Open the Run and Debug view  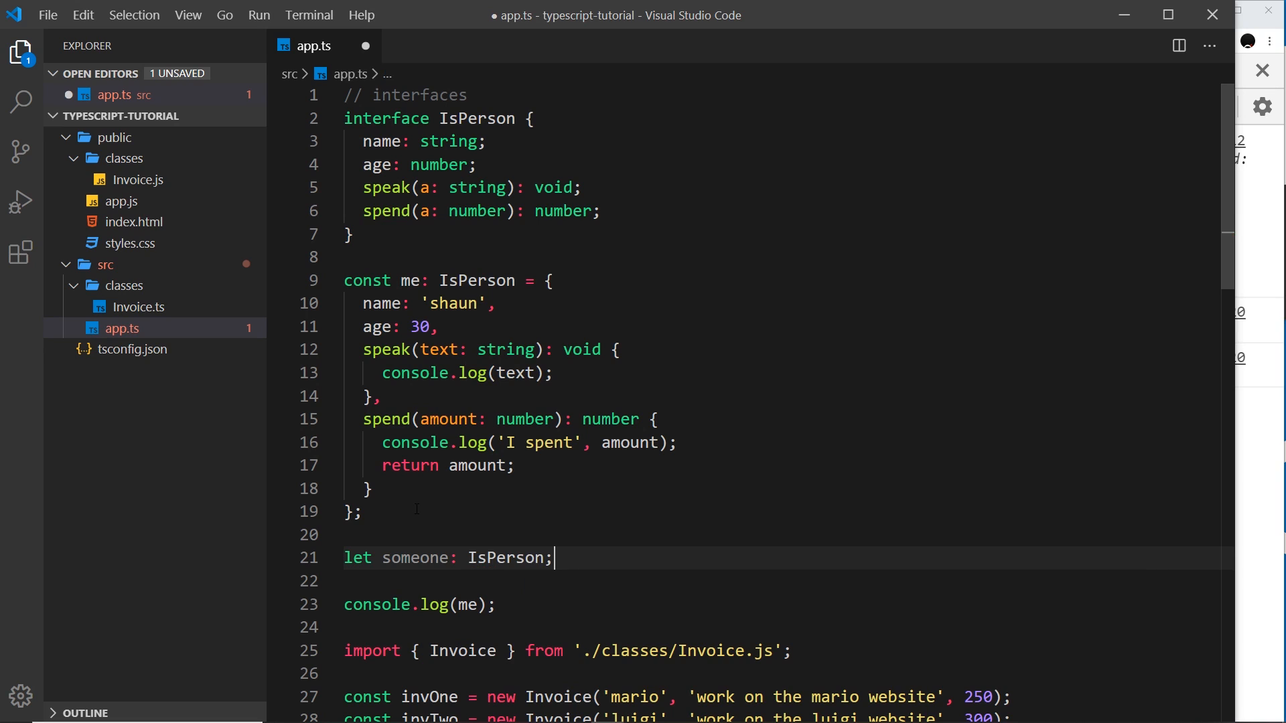coord(21,202)
